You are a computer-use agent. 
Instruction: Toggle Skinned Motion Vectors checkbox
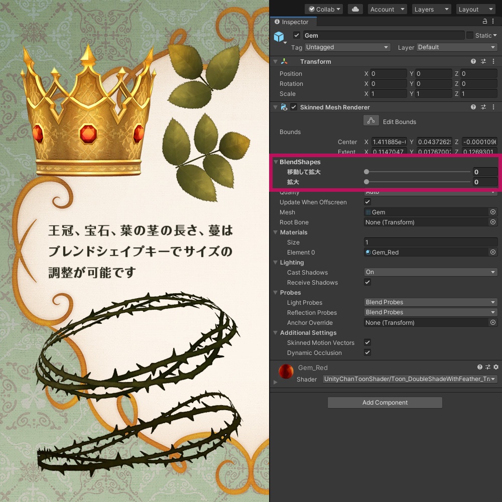[367, 342]
